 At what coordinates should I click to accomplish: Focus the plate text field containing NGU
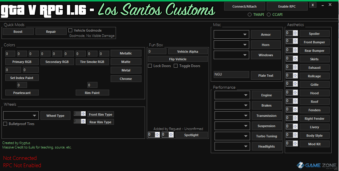pyautogui.click(x=231, y=74)
